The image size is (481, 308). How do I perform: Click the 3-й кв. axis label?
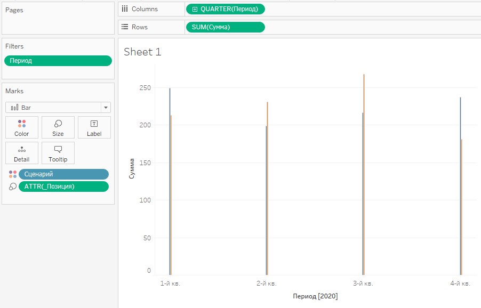tap(363, 283)
